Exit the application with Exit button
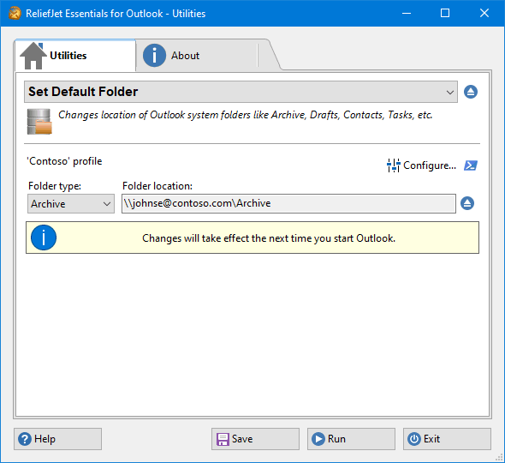The height and width of the screenshot is (463, 505). [x=447, y=439]
